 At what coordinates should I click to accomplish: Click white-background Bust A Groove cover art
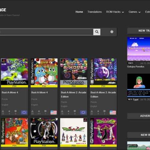[74, 131]
